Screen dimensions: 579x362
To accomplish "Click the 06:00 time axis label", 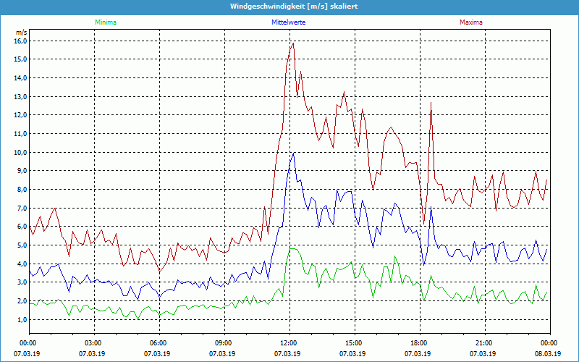I will point(159,342).
